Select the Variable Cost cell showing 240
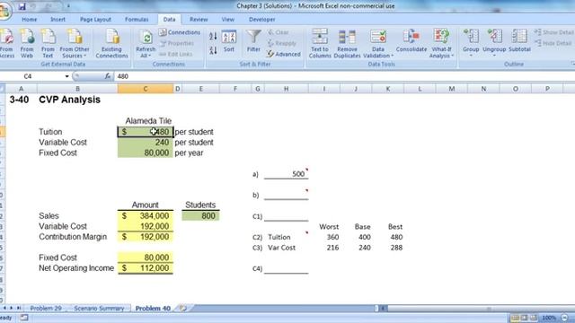The height and width of the screenshot is (323, 575). [146, 143]
